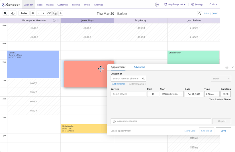Open the staff filter person icon
The height and width of the screenshot is (152, 235).
coord(13,13)
